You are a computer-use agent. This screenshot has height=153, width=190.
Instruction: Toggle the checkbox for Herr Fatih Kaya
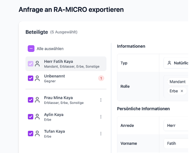pos(30,64)
